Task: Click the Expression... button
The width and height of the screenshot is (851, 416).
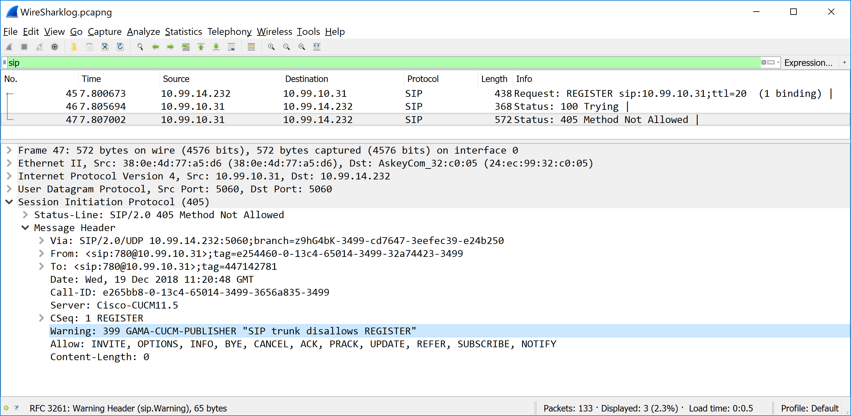Action: coord(808,63)
